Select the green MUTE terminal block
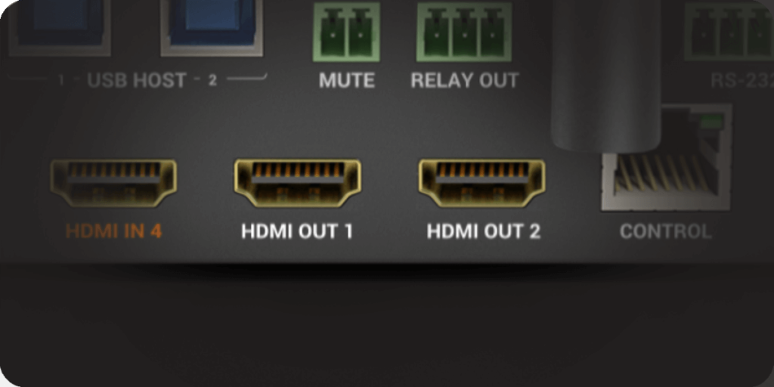774x387 pixels. click(x=346, y=32)
